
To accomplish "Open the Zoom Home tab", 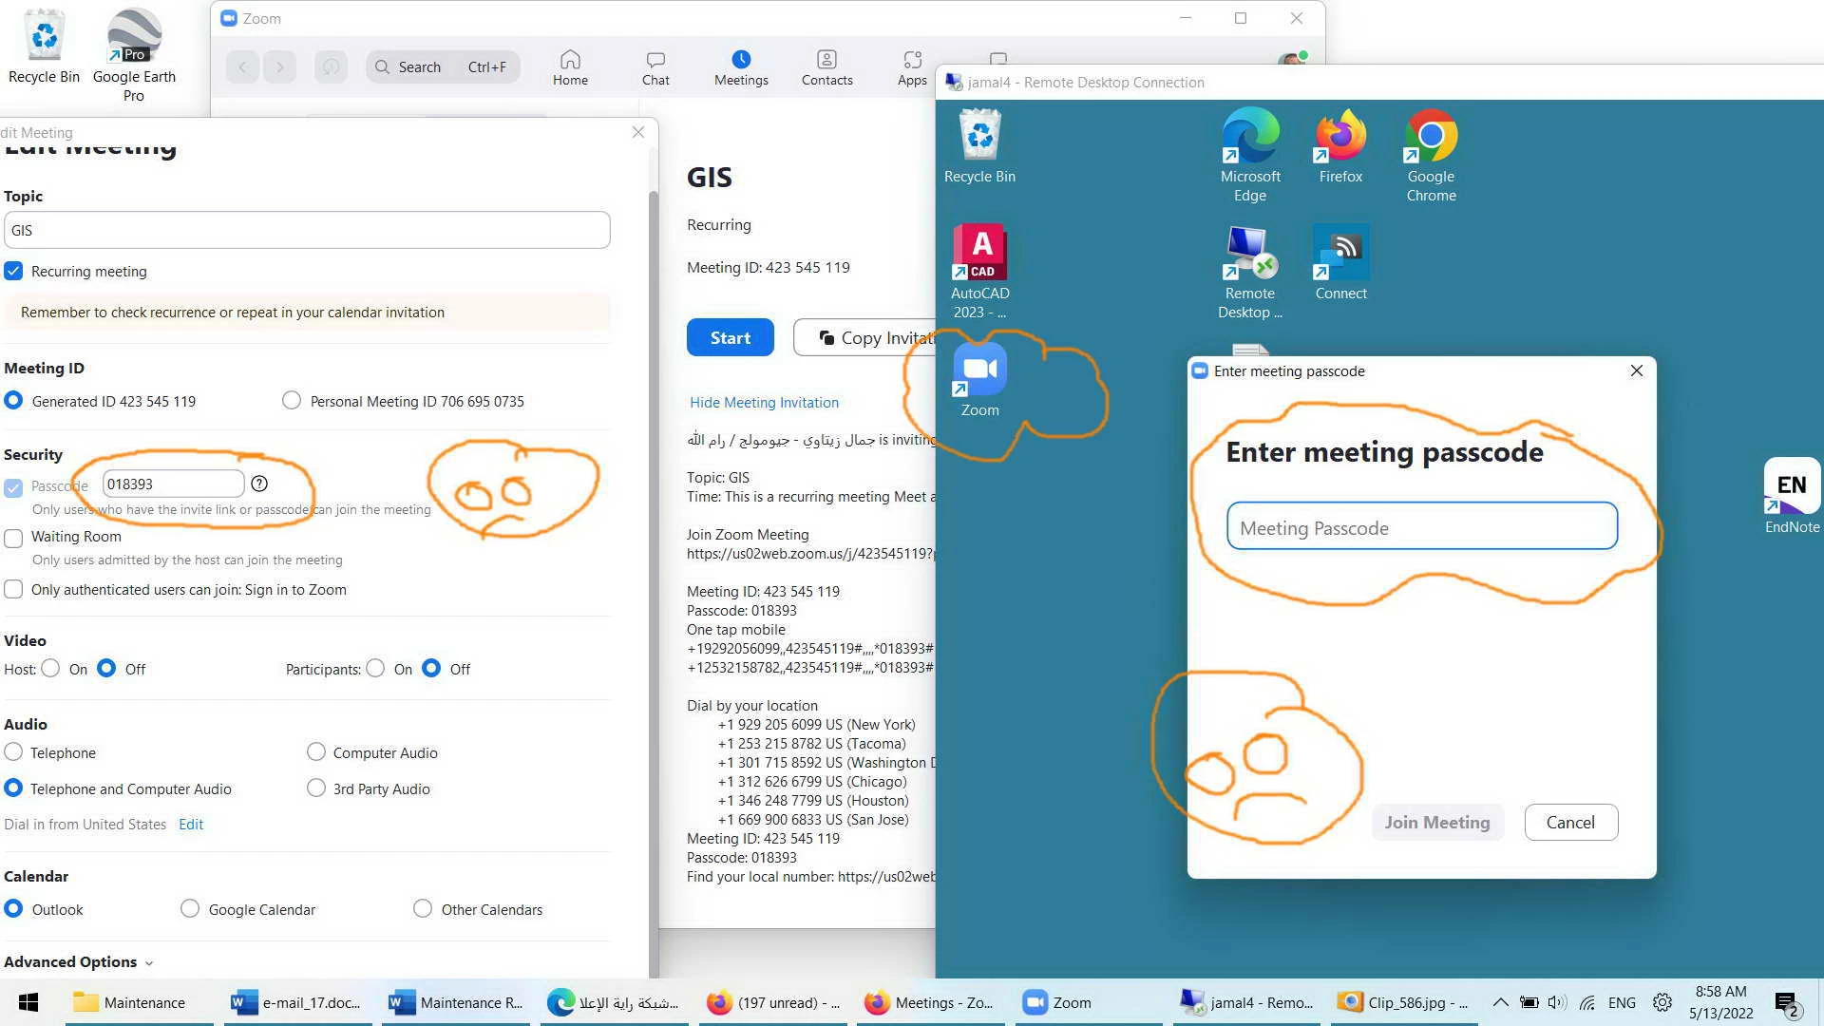I will click(570, 67).
